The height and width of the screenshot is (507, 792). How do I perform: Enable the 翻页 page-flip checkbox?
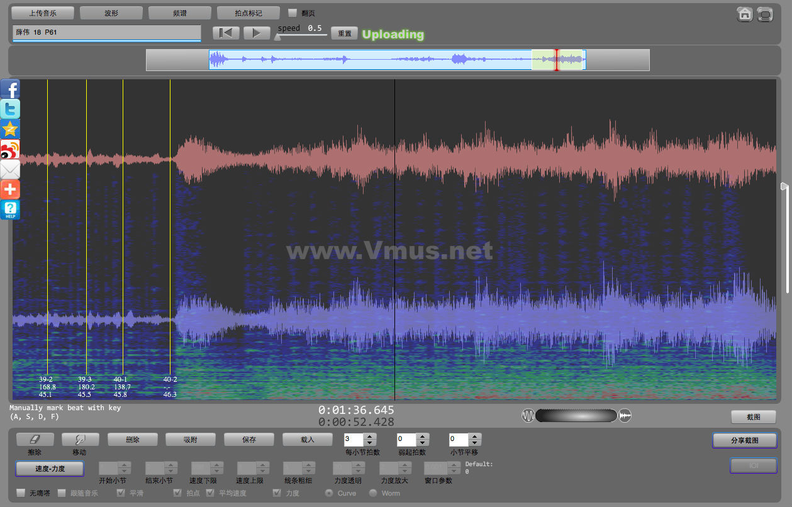[292, 13]
